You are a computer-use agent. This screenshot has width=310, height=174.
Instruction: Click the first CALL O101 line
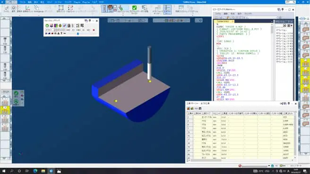click(x=223, y=73)
